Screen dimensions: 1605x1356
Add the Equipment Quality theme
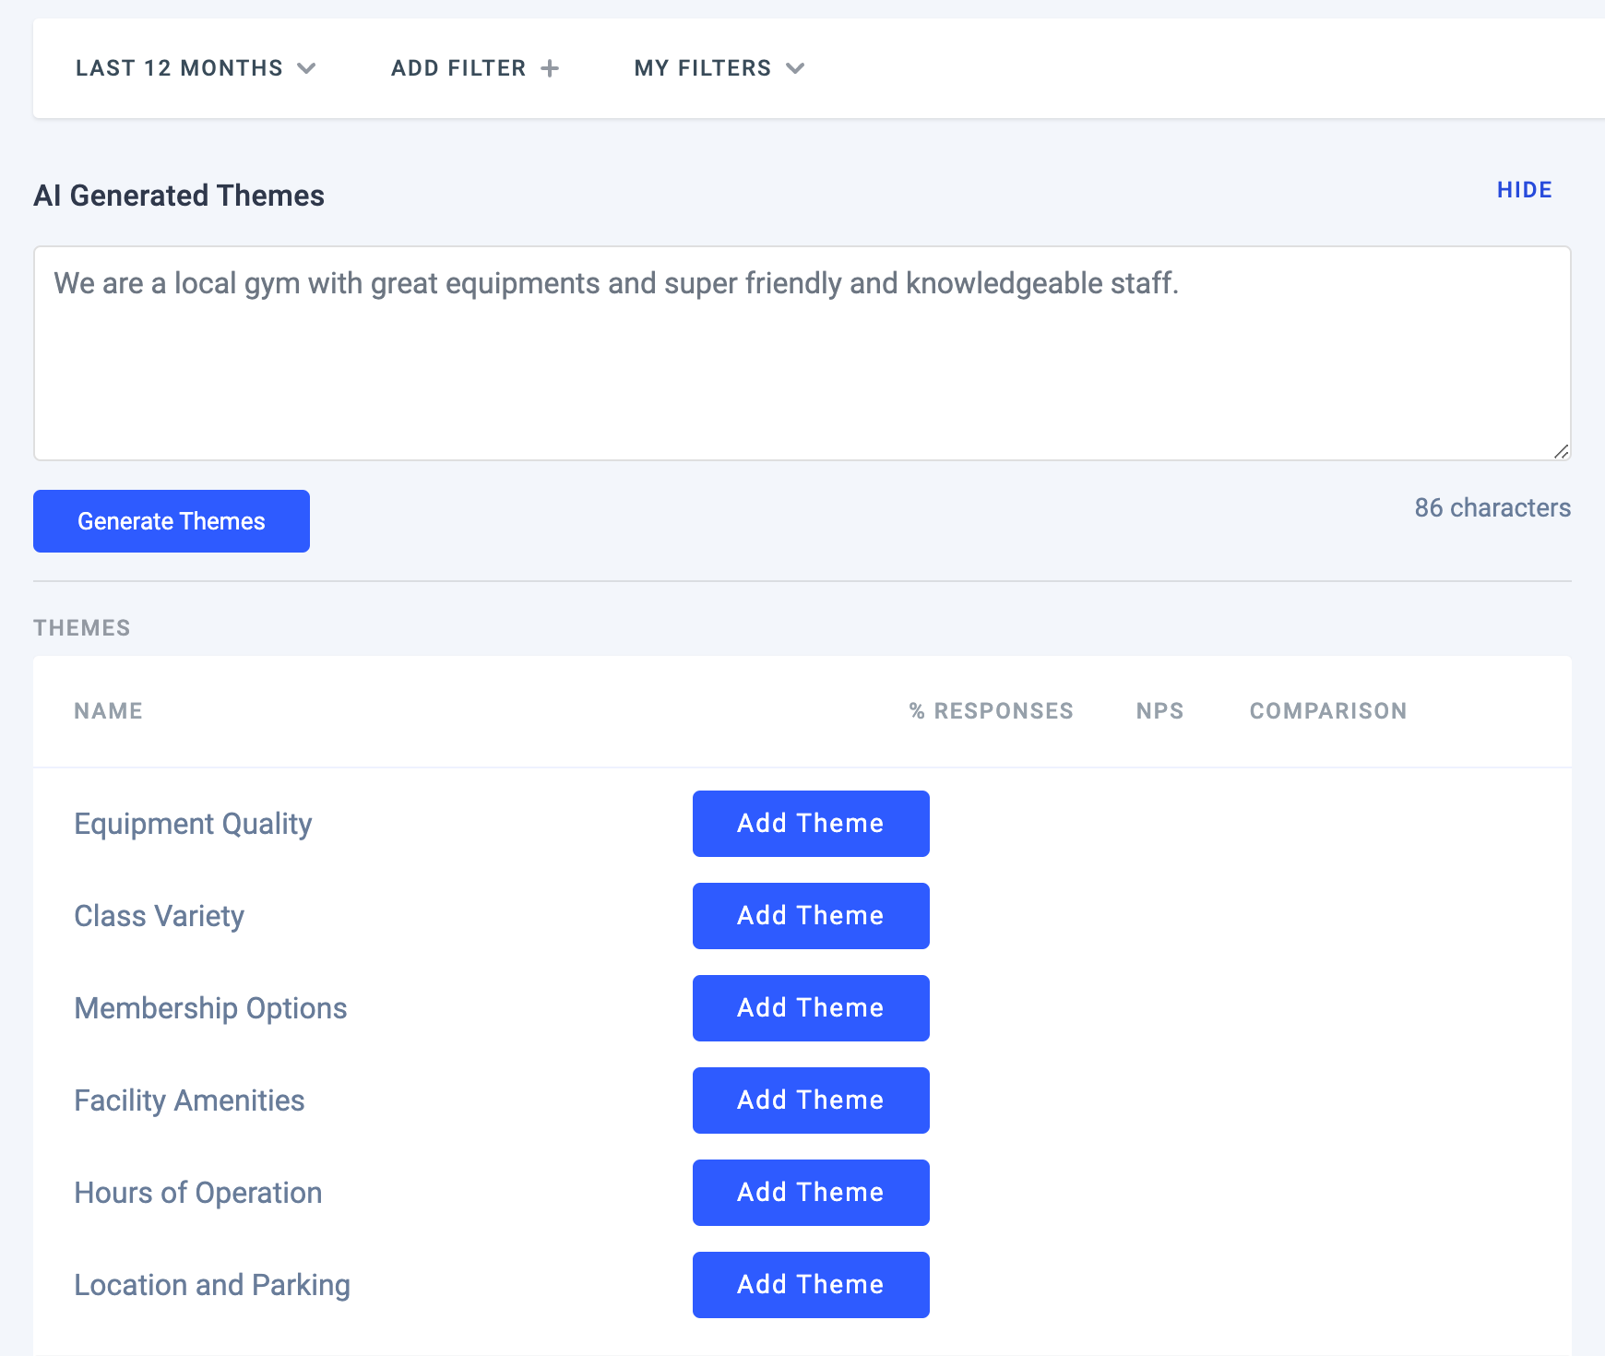(x=811, y=824)
